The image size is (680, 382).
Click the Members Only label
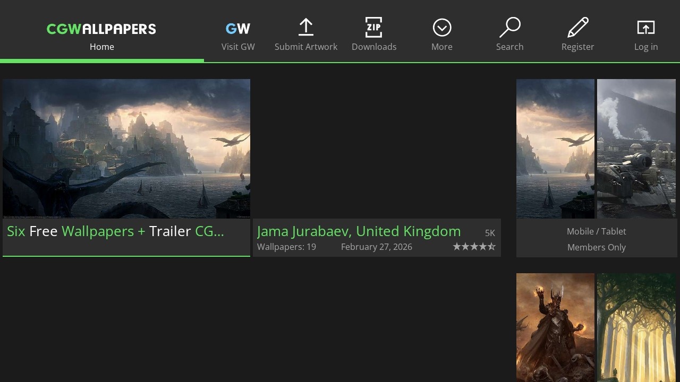pos(596,247)
